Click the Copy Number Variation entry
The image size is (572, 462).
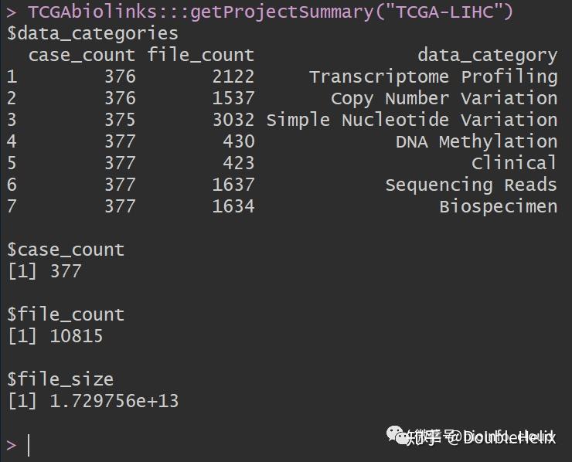coord(444,98)
